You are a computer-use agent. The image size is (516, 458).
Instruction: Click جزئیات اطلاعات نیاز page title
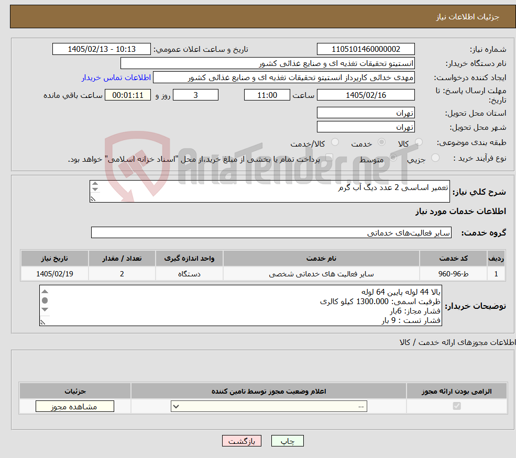[468, 17]
